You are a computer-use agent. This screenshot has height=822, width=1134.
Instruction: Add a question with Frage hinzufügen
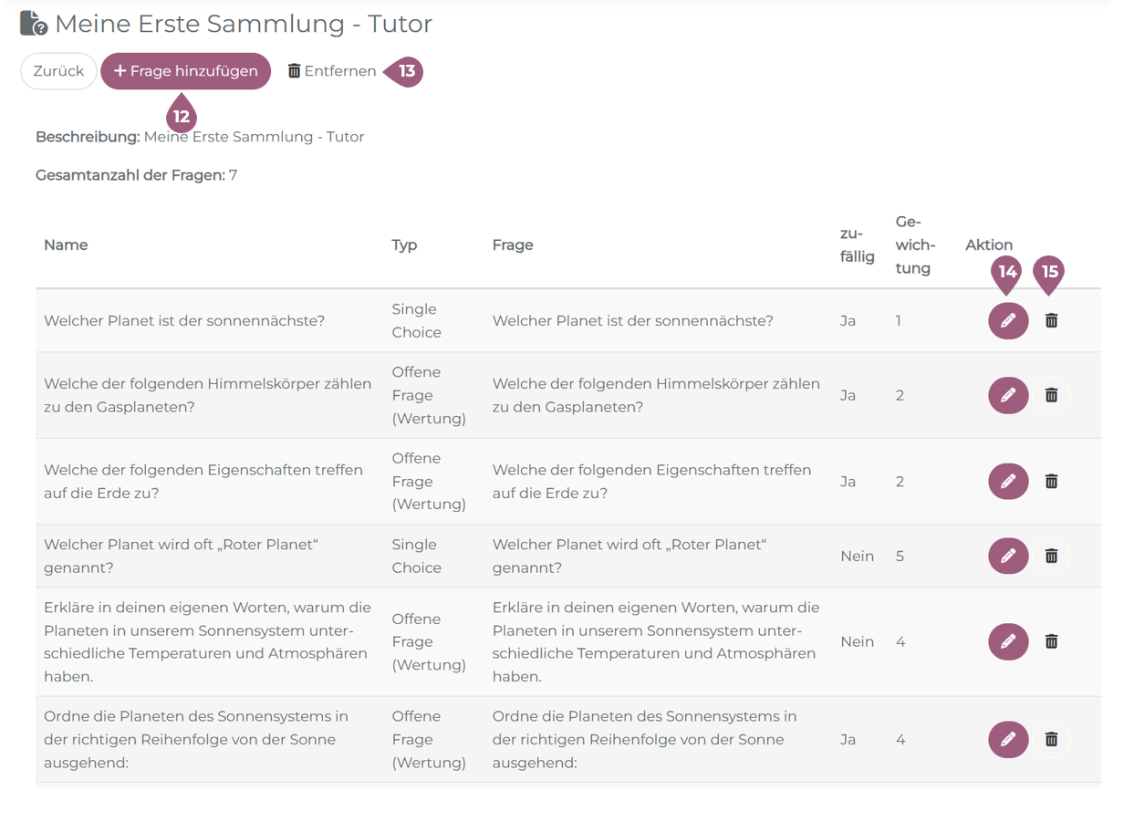(x=185, y=71)
